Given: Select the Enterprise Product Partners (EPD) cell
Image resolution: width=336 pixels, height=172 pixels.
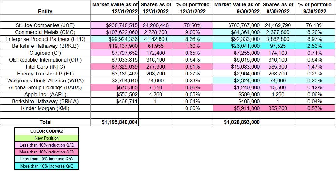Looking at the screenshot, I should pos(45,39).
